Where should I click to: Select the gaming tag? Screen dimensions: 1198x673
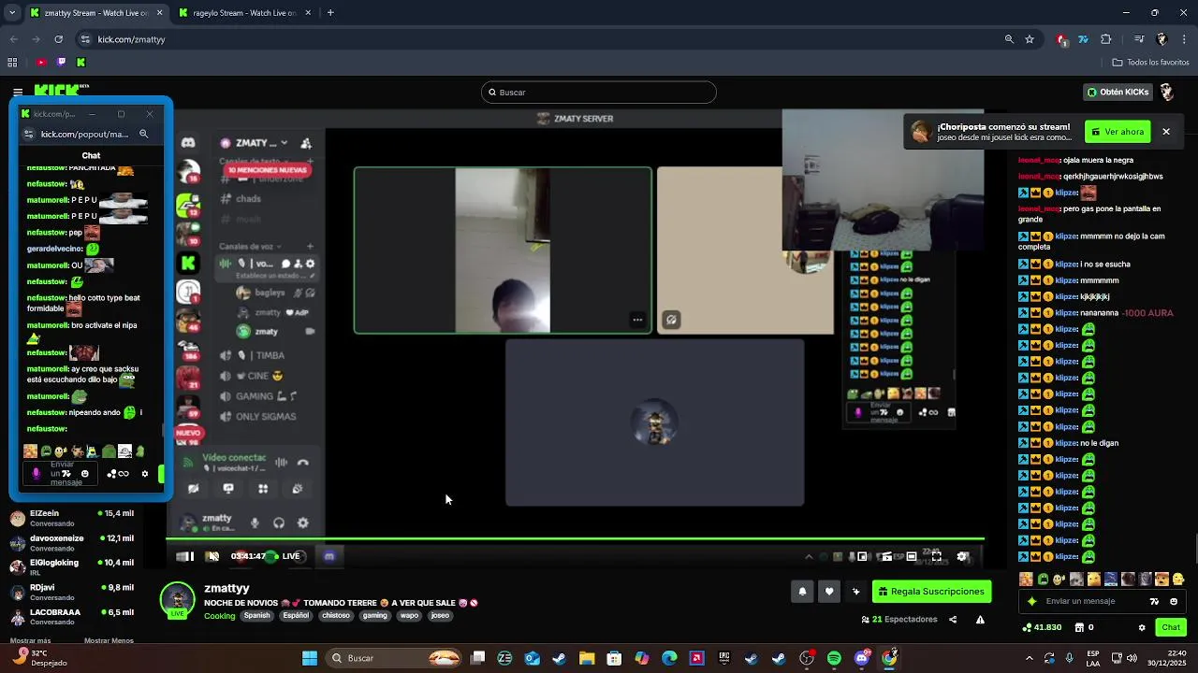(375, 616)
